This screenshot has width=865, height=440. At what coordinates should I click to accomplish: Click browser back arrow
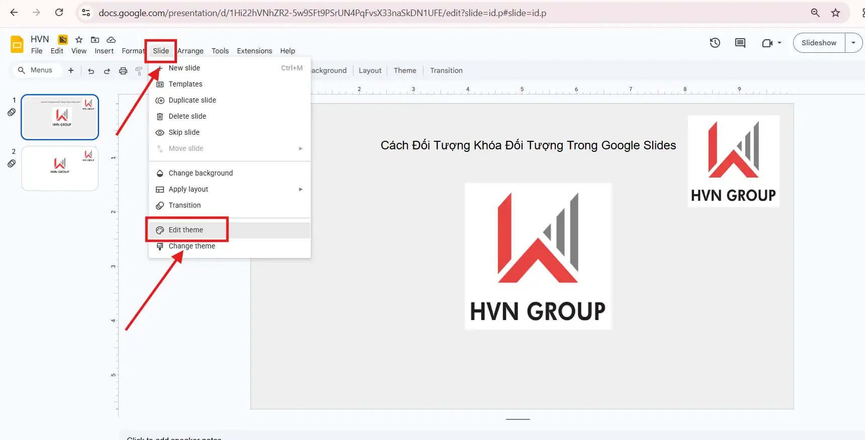14,13
